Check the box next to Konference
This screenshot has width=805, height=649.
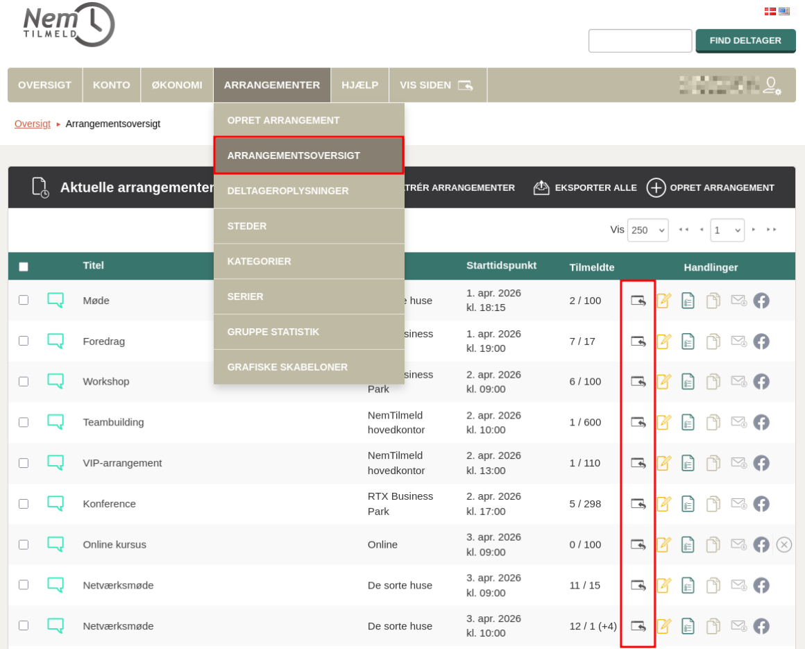click(24, 504)
